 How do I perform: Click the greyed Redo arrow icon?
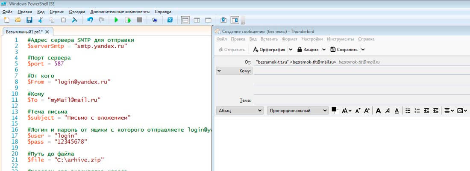coord(102,21)
